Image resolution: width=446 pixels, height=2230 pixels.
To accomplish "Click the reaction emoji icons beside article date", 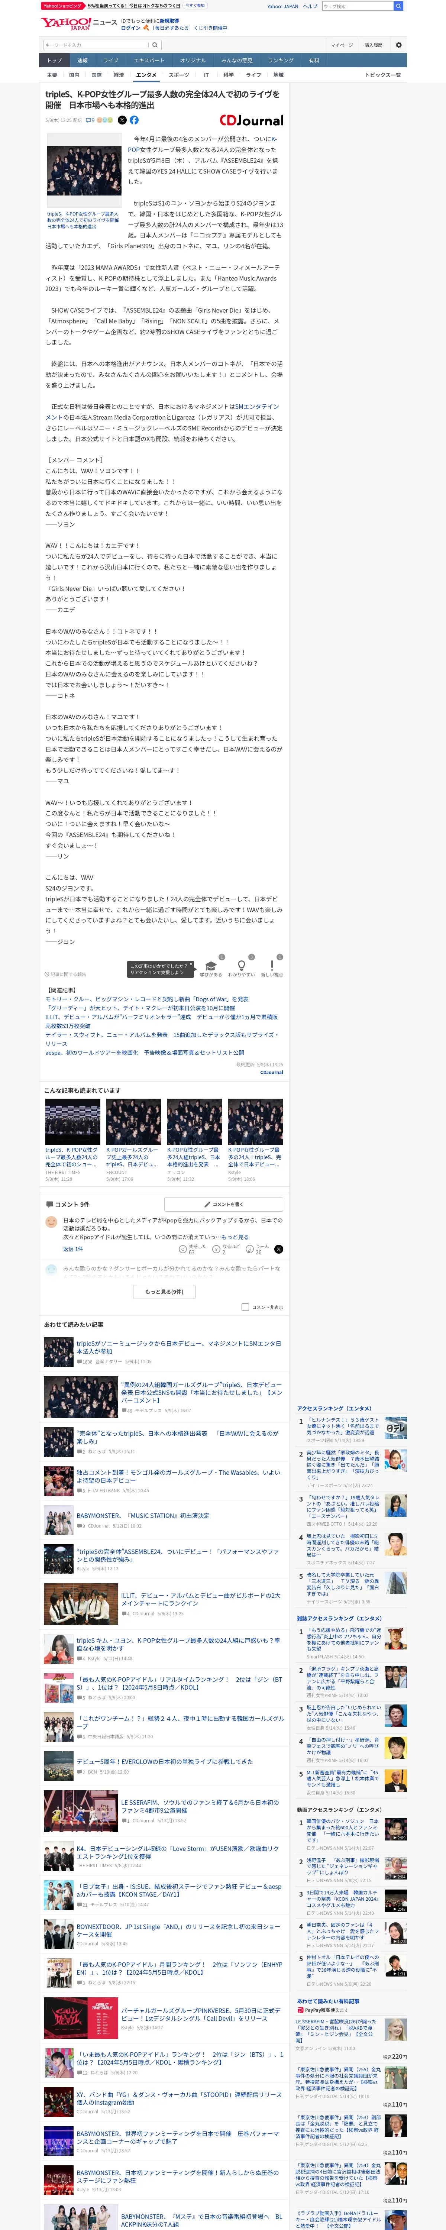I will 105,120.
